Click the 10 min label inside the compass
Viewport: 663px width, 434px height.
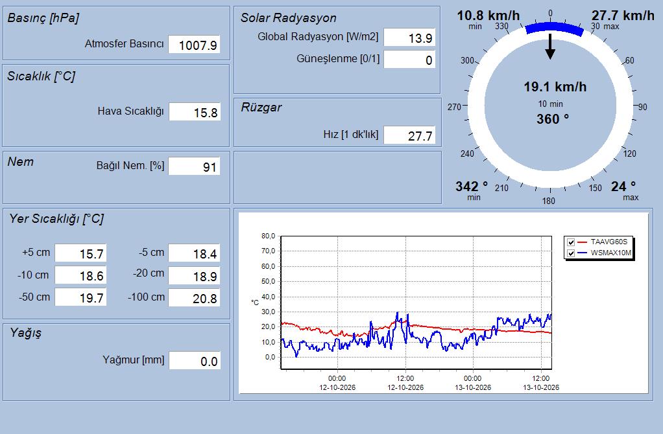[x=551, y=104]
